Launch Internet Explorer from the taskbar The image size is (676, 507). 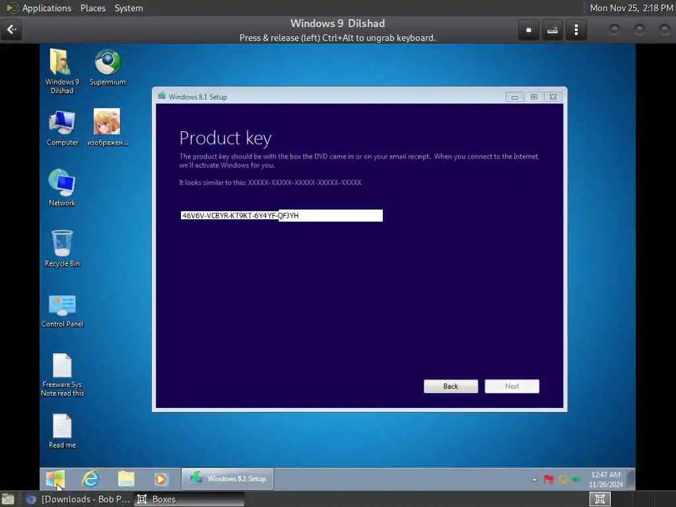pyautogui.click(x=90, y=479)
